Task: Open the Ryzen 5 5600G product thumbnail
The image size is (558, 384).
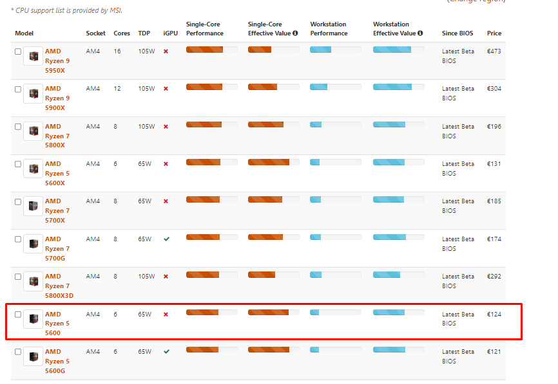Action: pos(34,356)
